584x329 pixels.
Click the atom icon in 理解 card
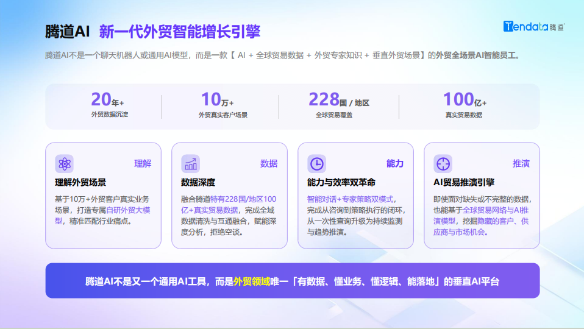[x=65, y=164]
